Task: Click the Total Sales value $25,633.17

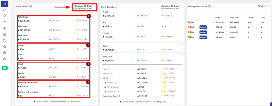Action: (x=25, y=21)
